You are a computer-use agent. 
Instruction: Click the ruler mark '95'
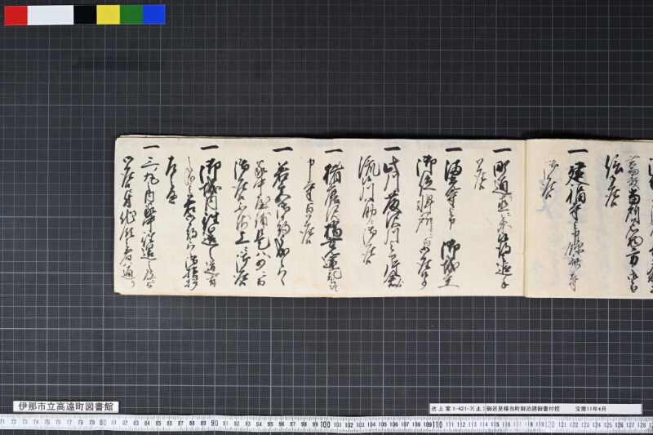coord(270,424)
